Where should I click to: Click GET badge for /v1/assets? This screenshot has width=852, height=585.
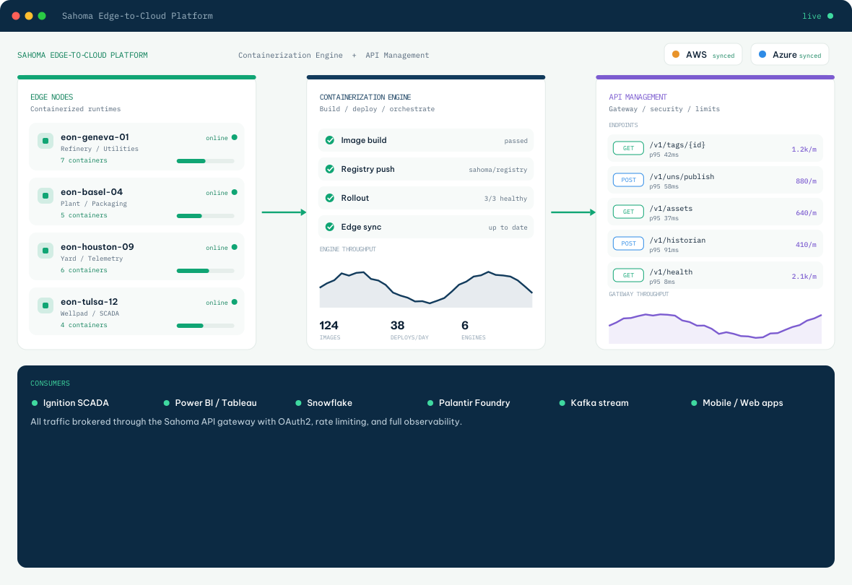(x=628, y=212)
